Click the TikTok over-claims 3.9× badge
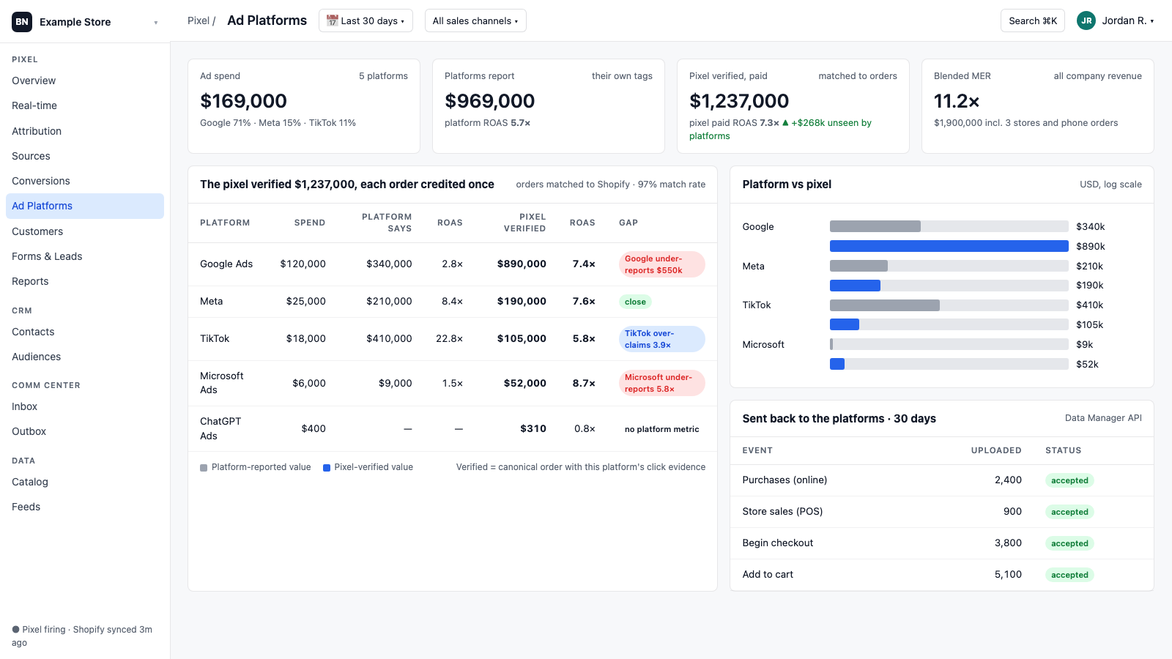This screenshot has height=659, width=1172. tap(661, 339)
